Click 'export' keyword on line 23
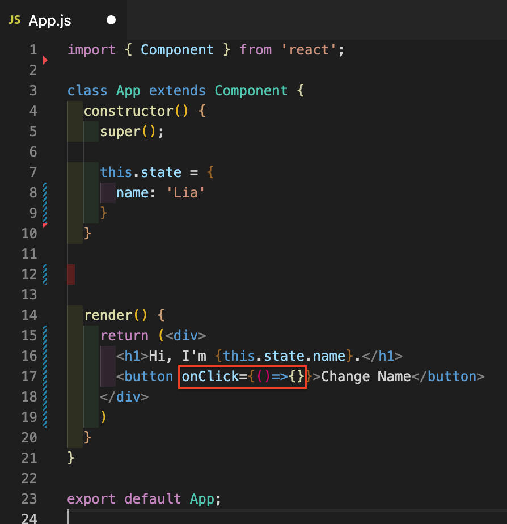This screenshot has width=507, height=524. 91,499
